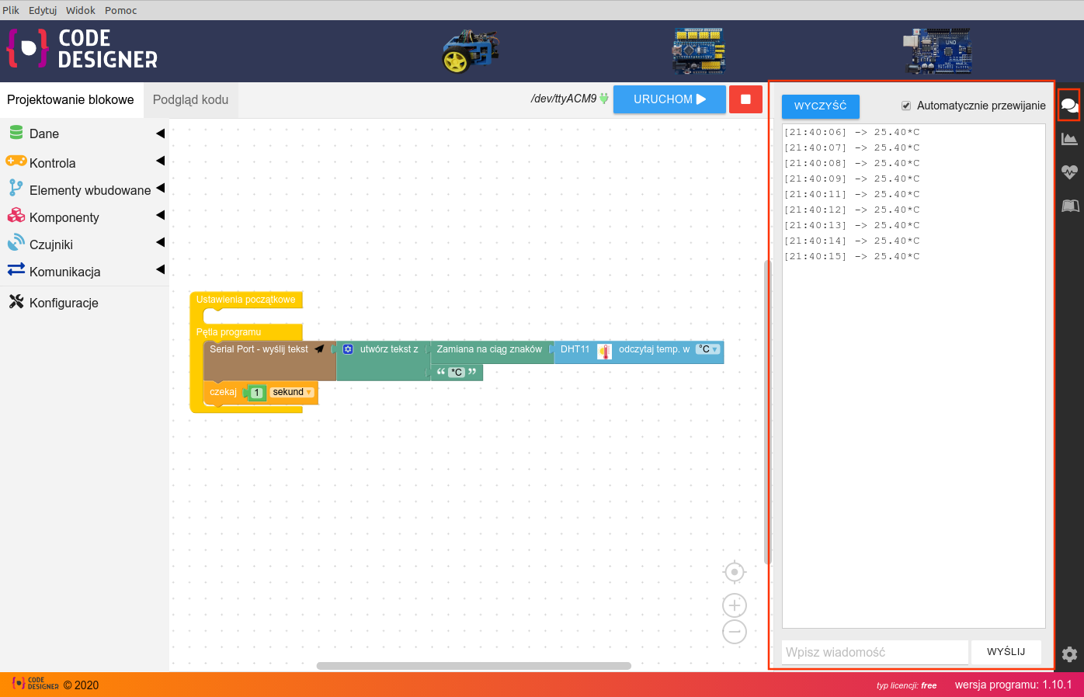Zoom out the workspace with minus icon
This screenshot has width=1084, height=697.
point(734,632)
